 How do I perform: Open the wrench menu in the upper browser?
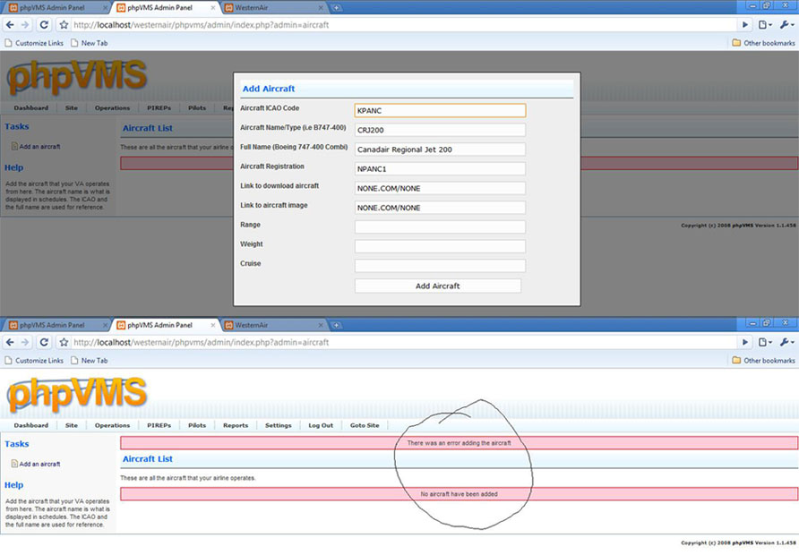[x=786, y=24]
